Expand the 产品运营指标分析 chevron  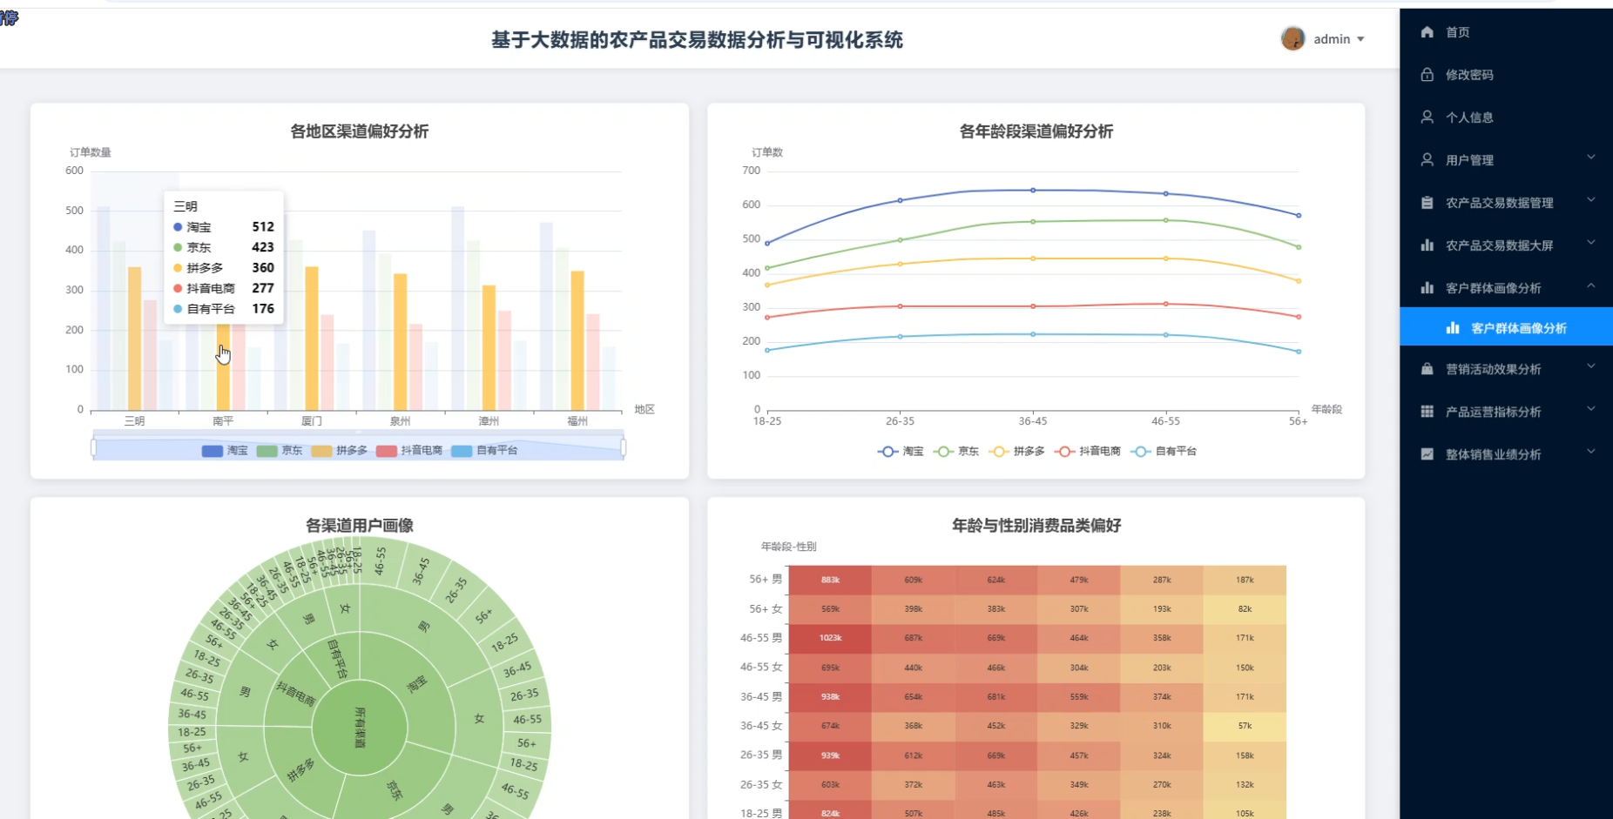pyautogui.click(x=1591, y=409)
